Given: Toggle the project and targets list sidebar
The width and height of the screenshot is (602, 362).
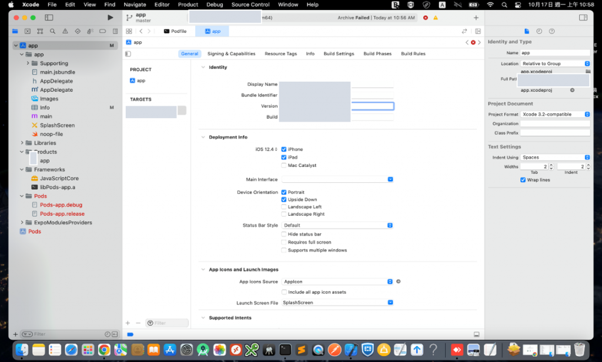Looking at the screenshot, I should point(128,53).
